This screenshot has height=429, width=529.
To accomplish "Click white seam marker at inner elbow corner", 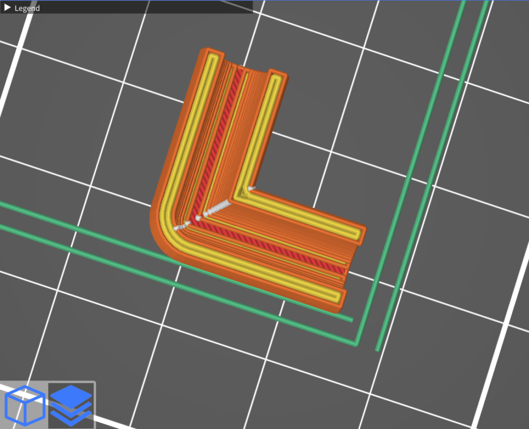I will point(251,189).
